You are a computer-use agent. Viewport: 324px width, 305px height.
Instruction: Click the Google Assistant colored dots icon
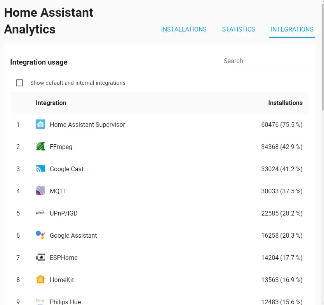[x=40, y=235]
